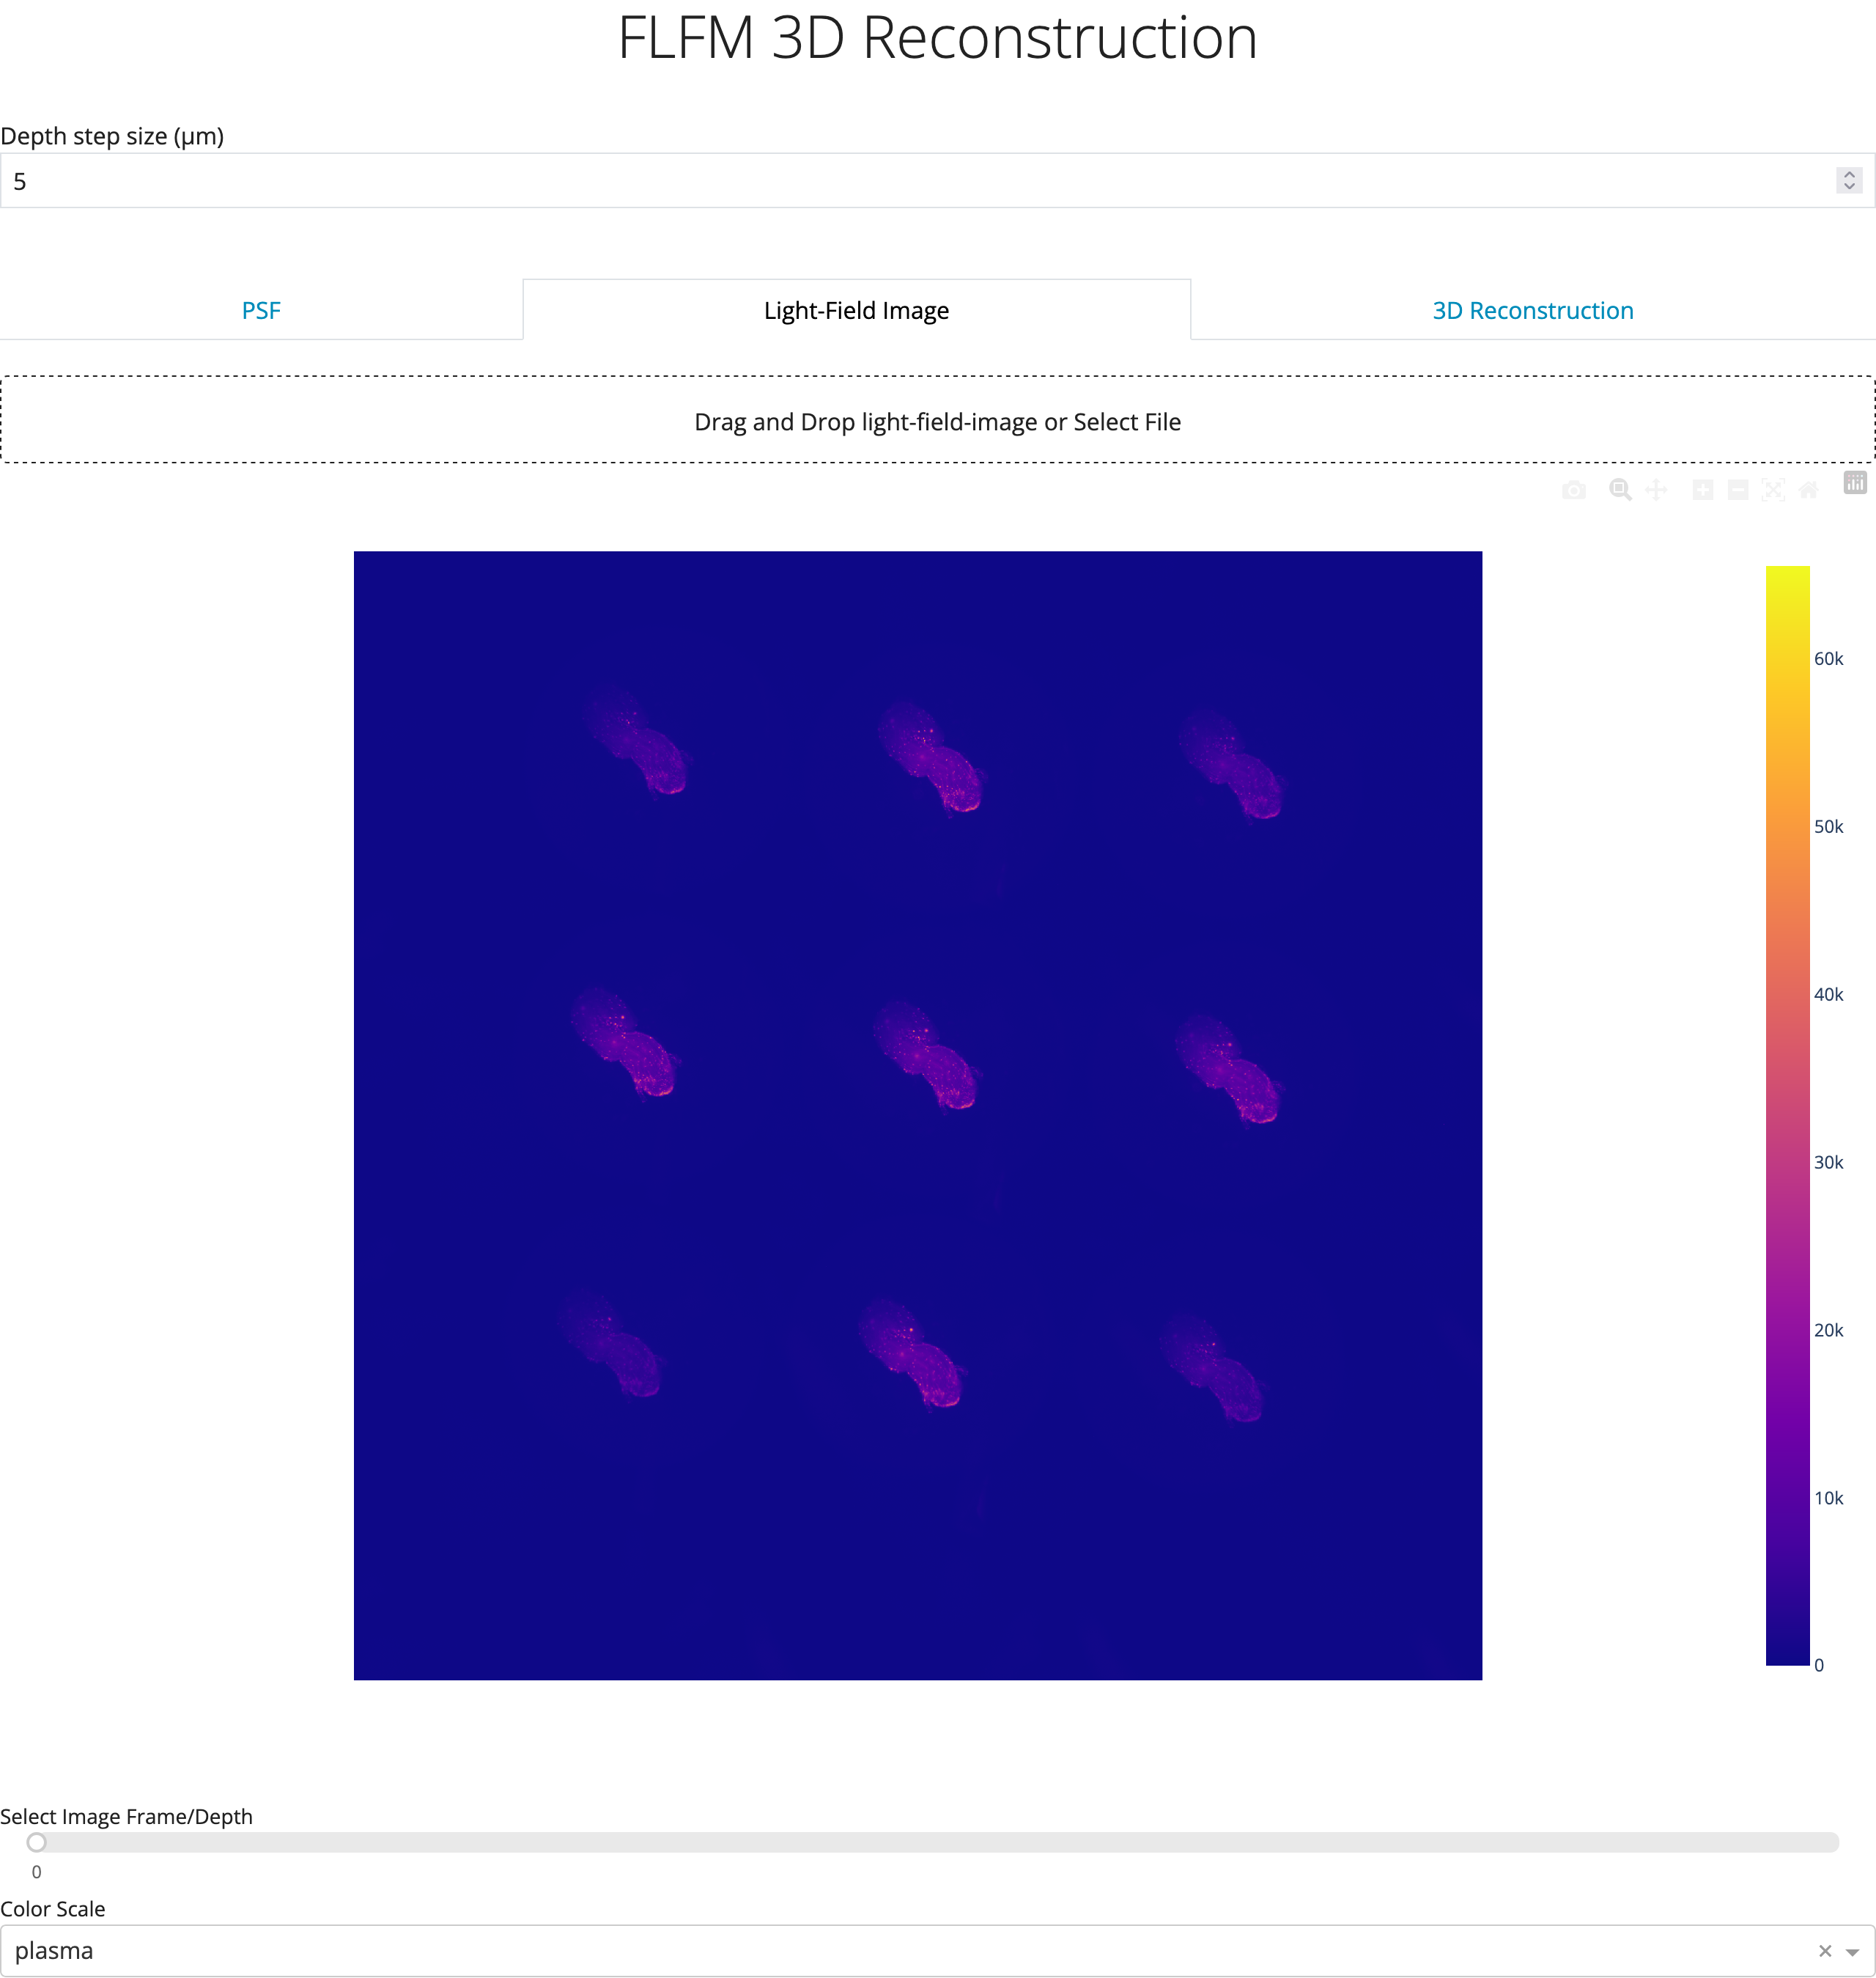Select the Light-Field Image tab
The image size is (1876, 1978).
click(856, 310)
